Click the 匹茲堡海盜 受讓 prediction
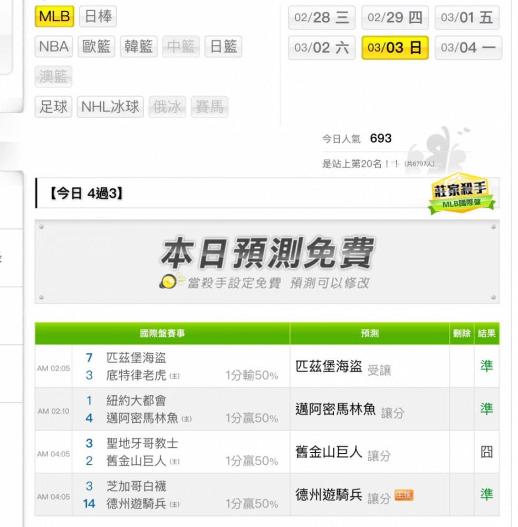 coord(343,367)
